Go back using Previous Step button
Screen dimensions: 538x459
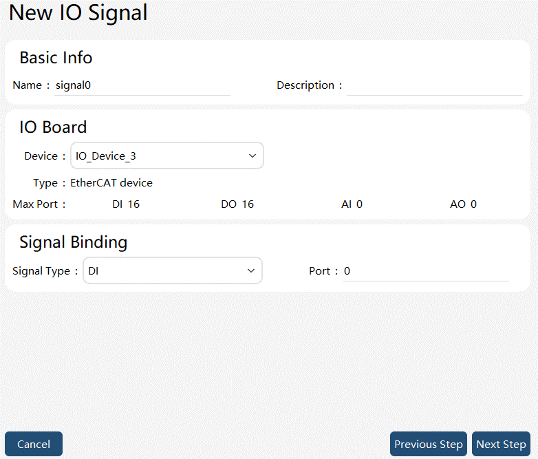click(x=428, y=444)
